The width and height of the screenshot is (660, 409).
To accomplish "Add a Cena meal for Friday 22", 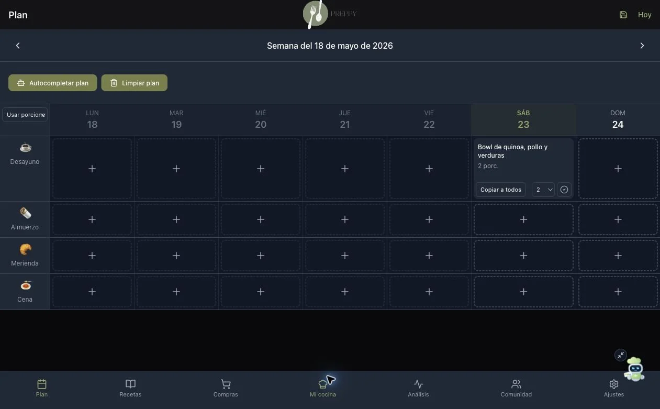I will pyautogui.click(x=429, y=292).
